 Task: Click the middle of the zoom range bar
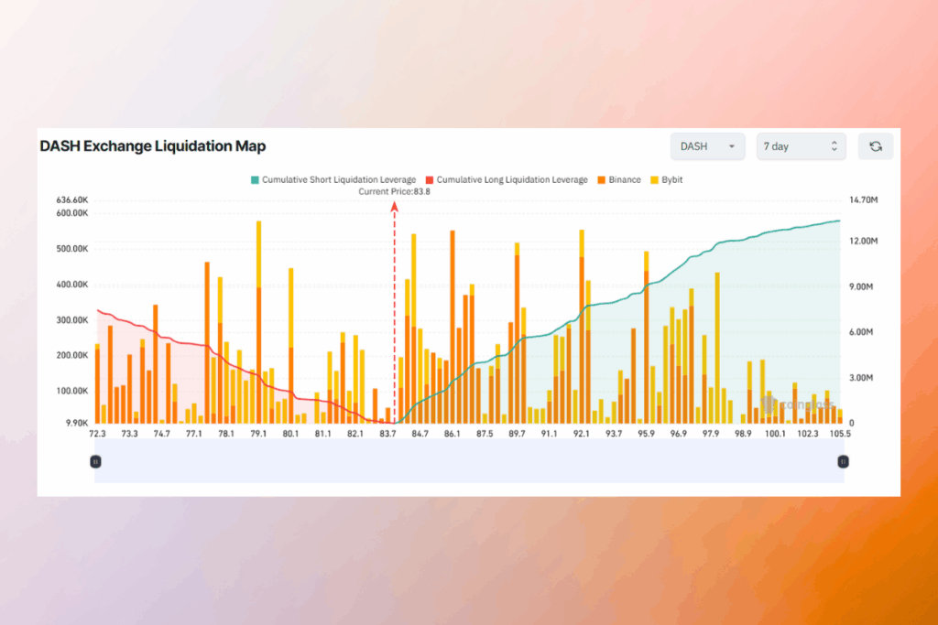[469, 463]
